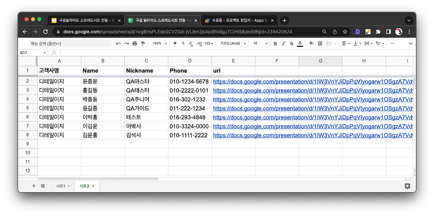
Task: Open the presentation link in row 5
Action: click(x=313, y=109)
